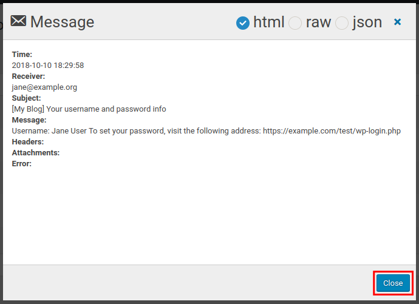Click the timestamp 2018-10-10 18:29:58
419x304 pixels.
click(x=48, y=65)
